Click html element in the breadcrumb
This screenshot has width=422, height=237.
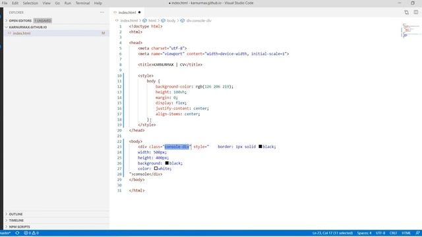click(152, 20)
